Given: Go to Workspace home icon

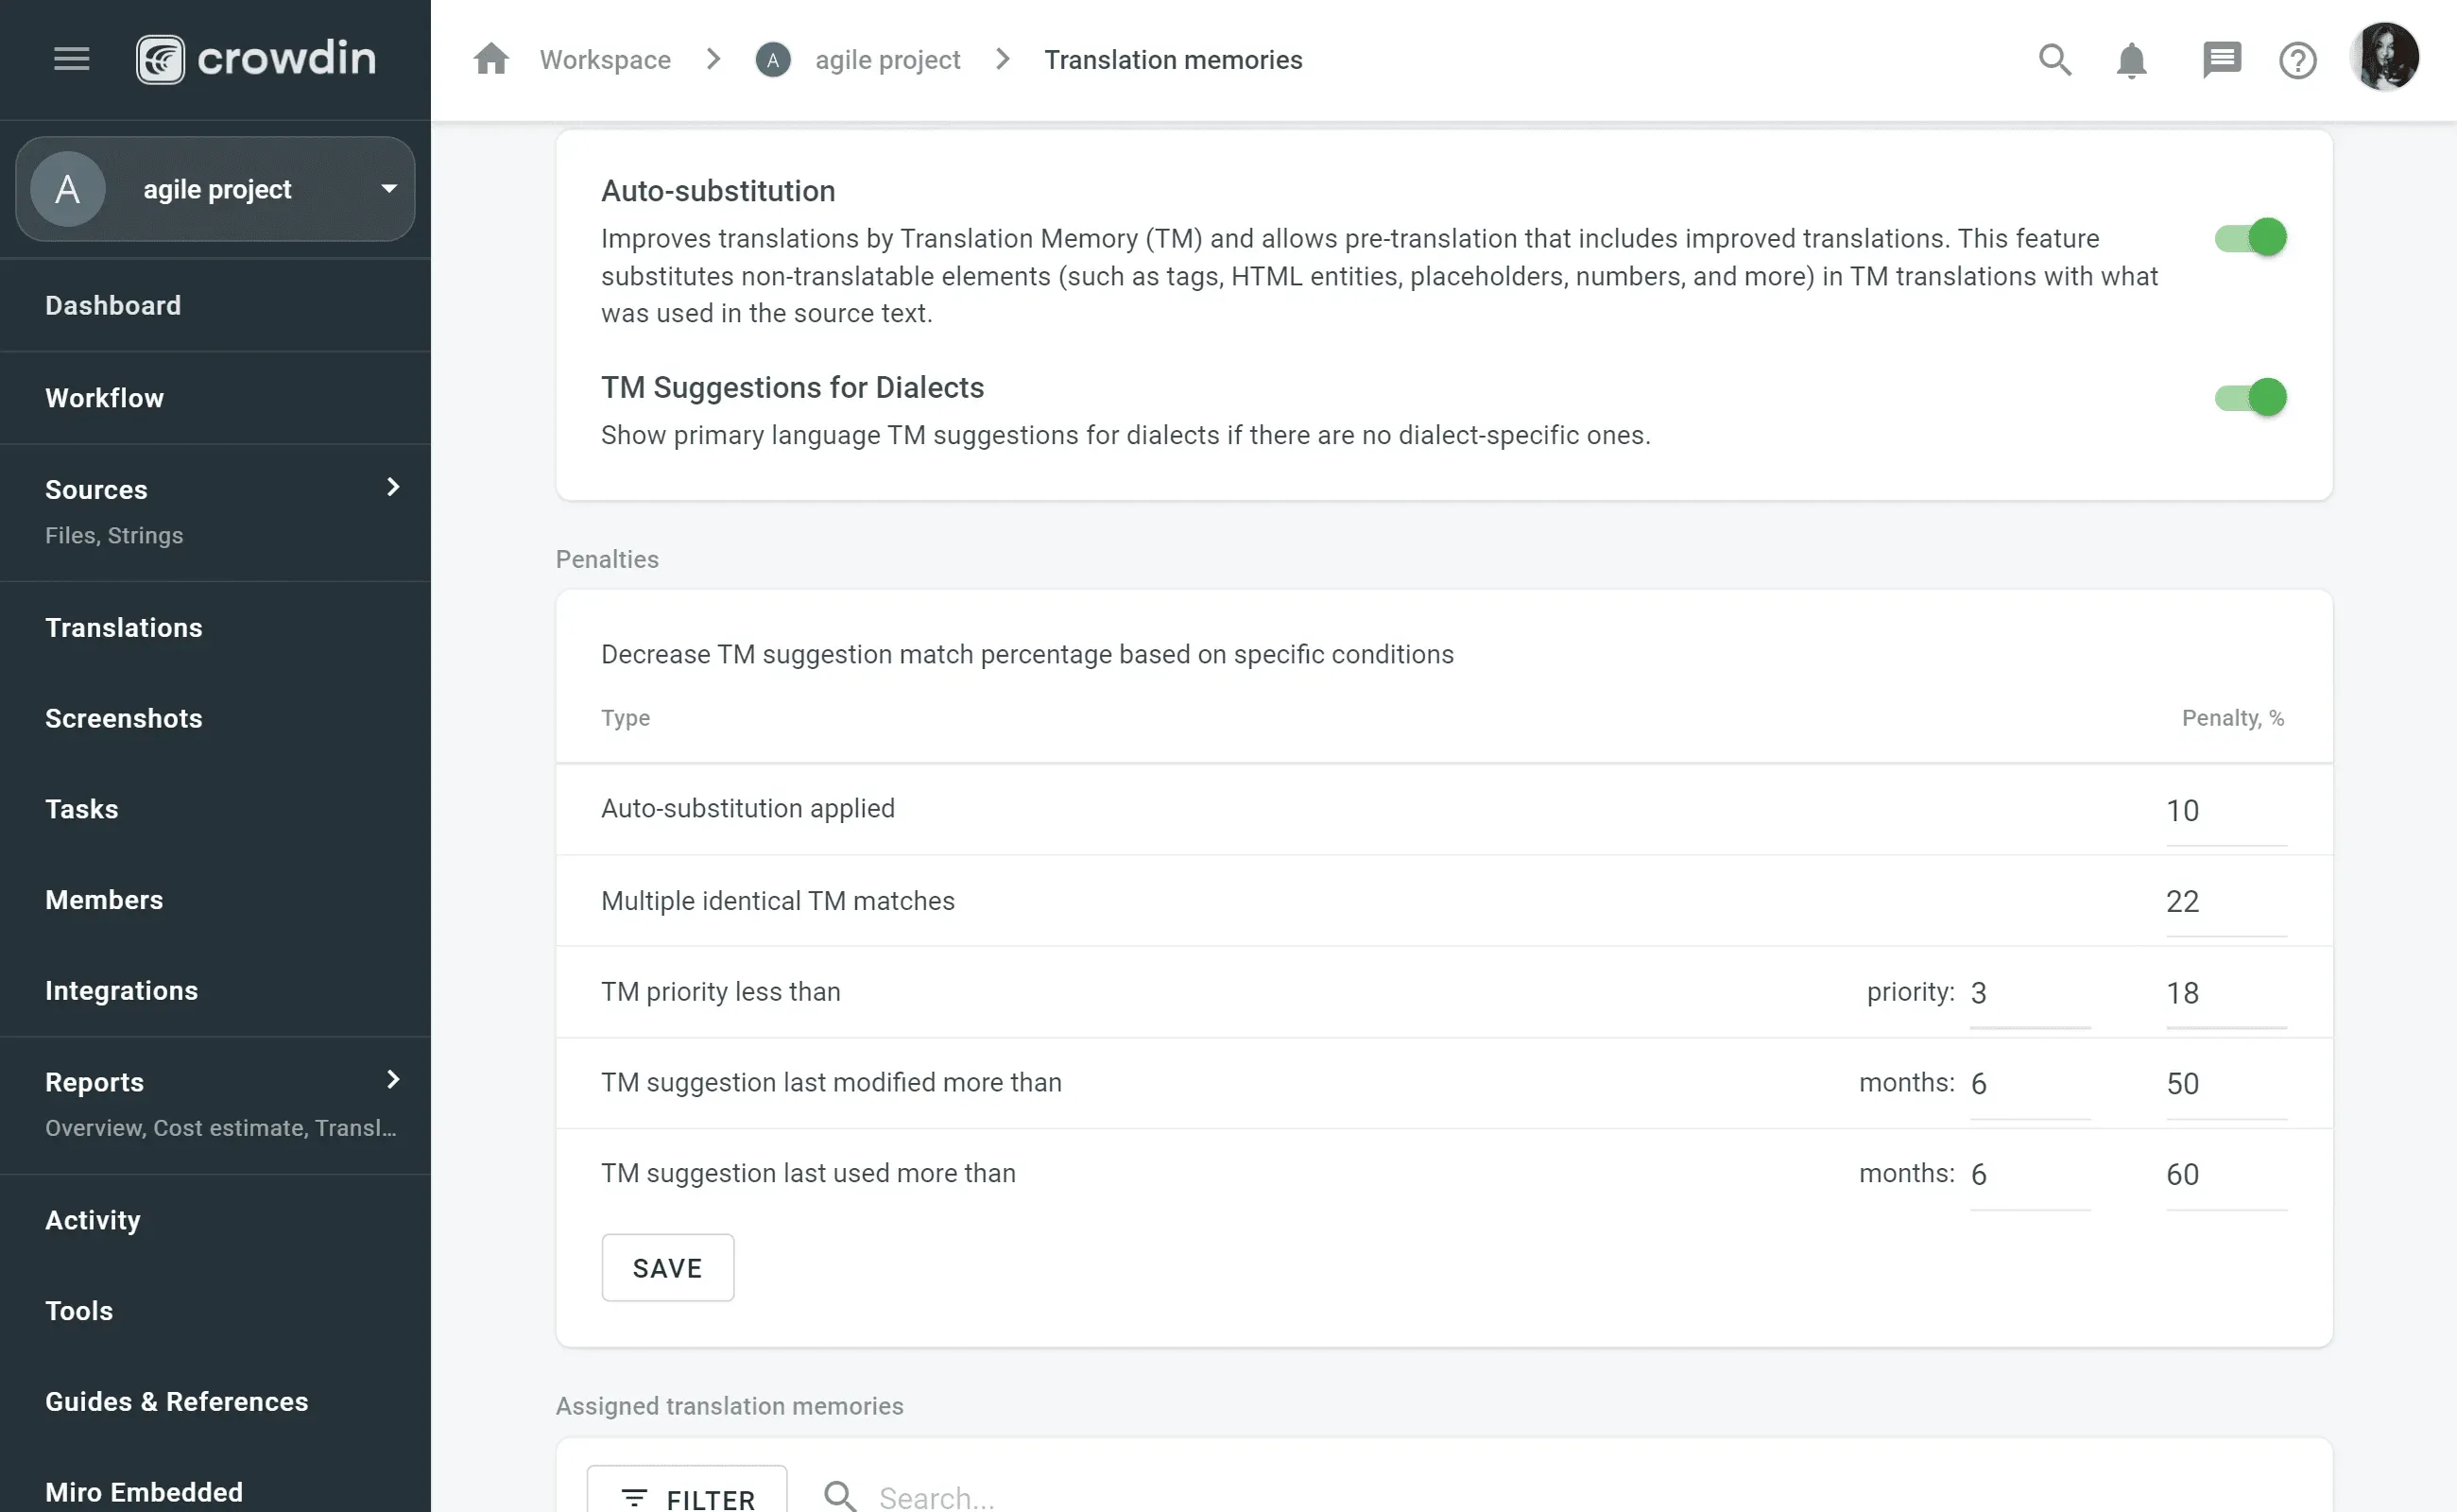Looking at the screenshot, I should [491, 59].
